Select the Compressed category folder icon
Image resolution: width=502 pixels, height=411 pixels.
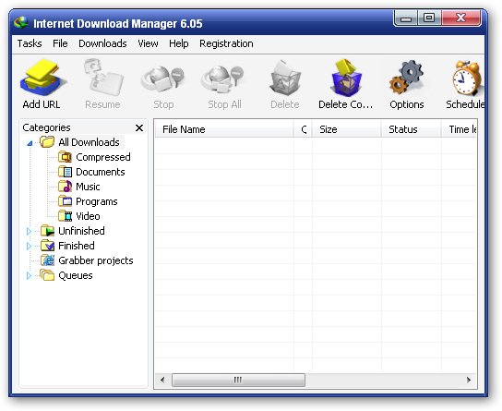point(66,157)
